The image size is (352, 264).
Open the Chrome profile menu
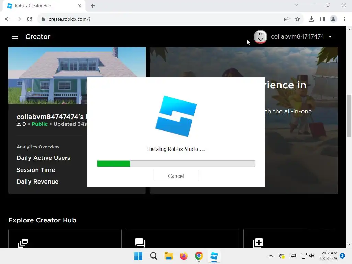click(333, 19)
